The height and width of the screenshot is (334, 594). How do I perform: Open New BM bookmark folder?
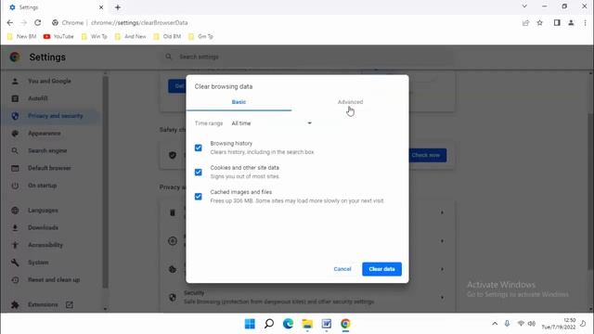tap(21, 36)
